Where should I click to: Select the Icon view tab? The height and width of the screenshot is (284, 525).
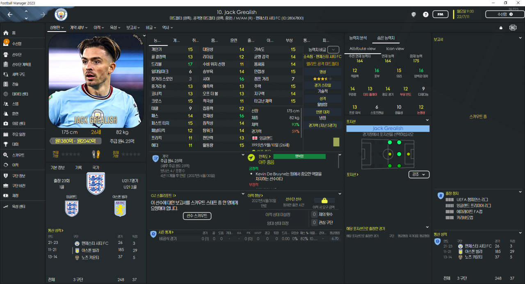pyautogui.click(x=395, y=48)
